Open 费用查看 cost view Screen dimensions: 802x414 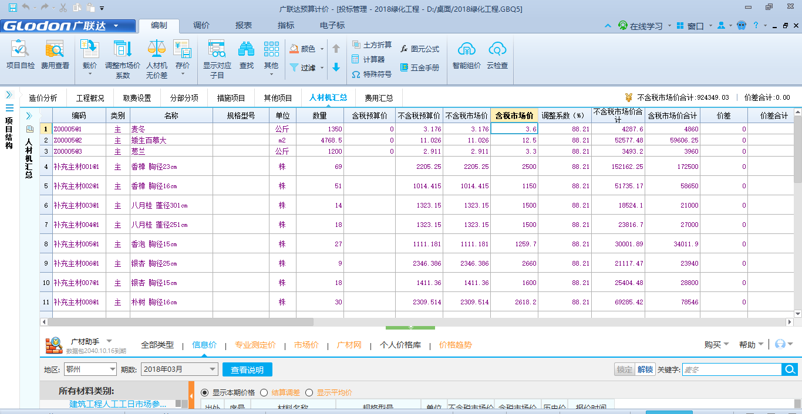tap(55, 55)
